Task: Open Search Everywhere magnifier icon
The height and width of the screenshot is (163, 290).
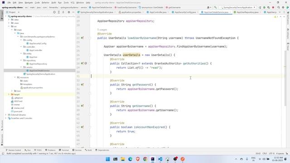Action: (x=279, y=7)
